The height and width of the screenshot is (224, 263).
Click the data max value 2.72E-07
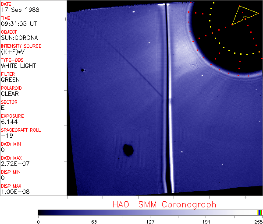pyautogui.click(x=14, y=164)
